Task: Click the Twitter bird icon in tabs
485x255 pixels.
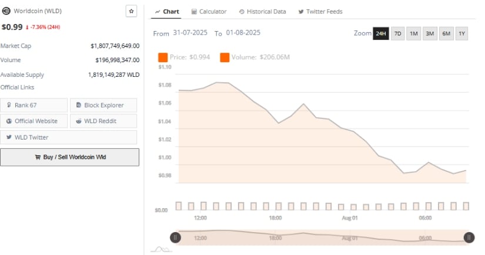Action: coord(301,12)
